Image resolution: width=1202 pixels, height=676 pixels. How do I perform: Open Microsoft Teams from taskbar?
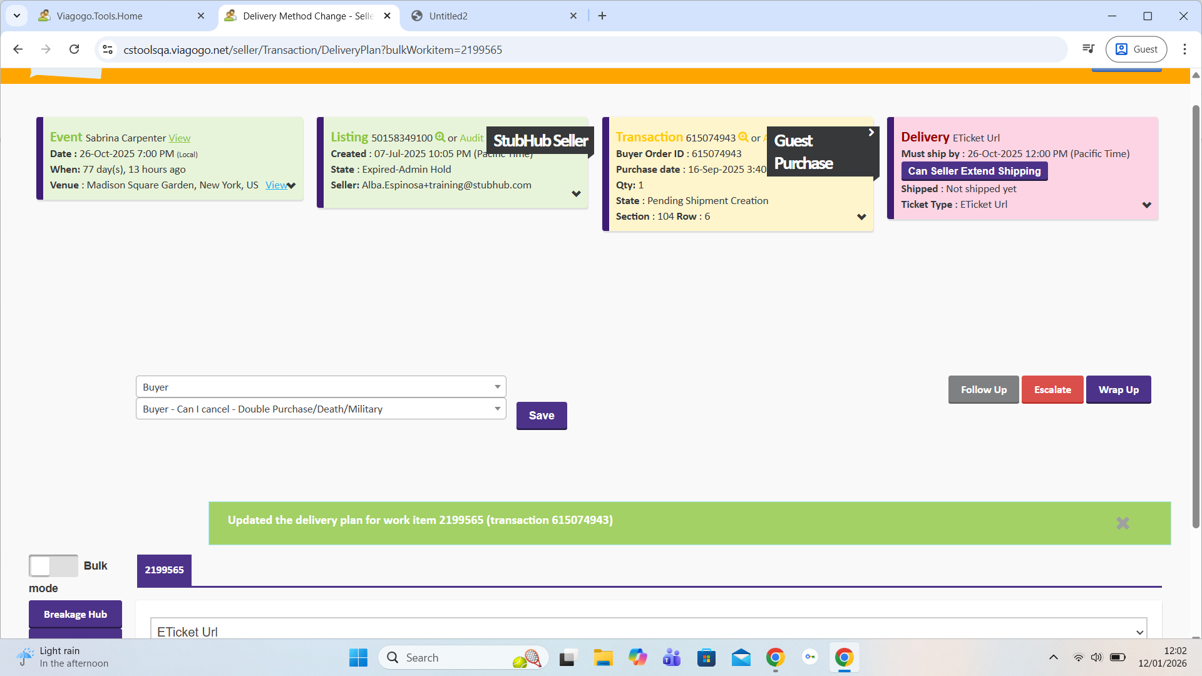(672, 658)
